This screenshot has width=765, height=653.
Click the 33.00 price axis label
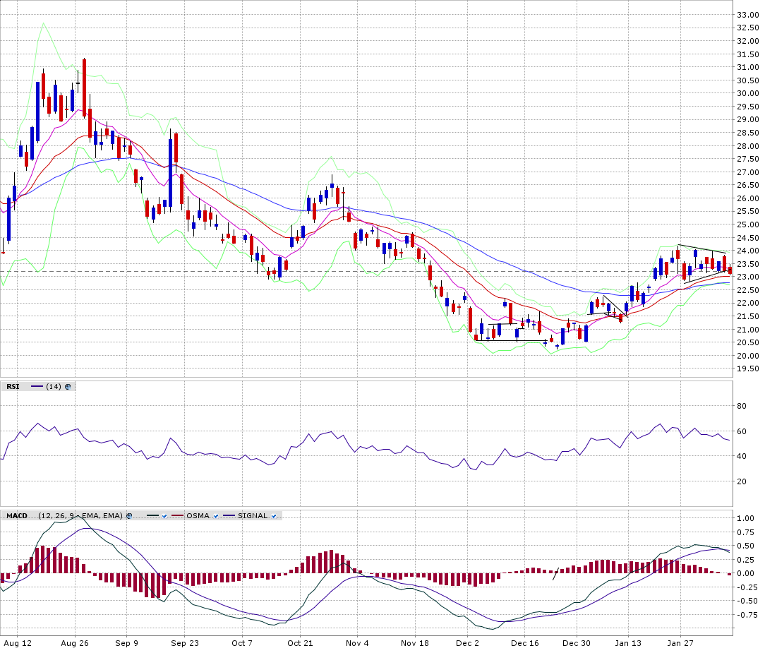pos(747,15)
